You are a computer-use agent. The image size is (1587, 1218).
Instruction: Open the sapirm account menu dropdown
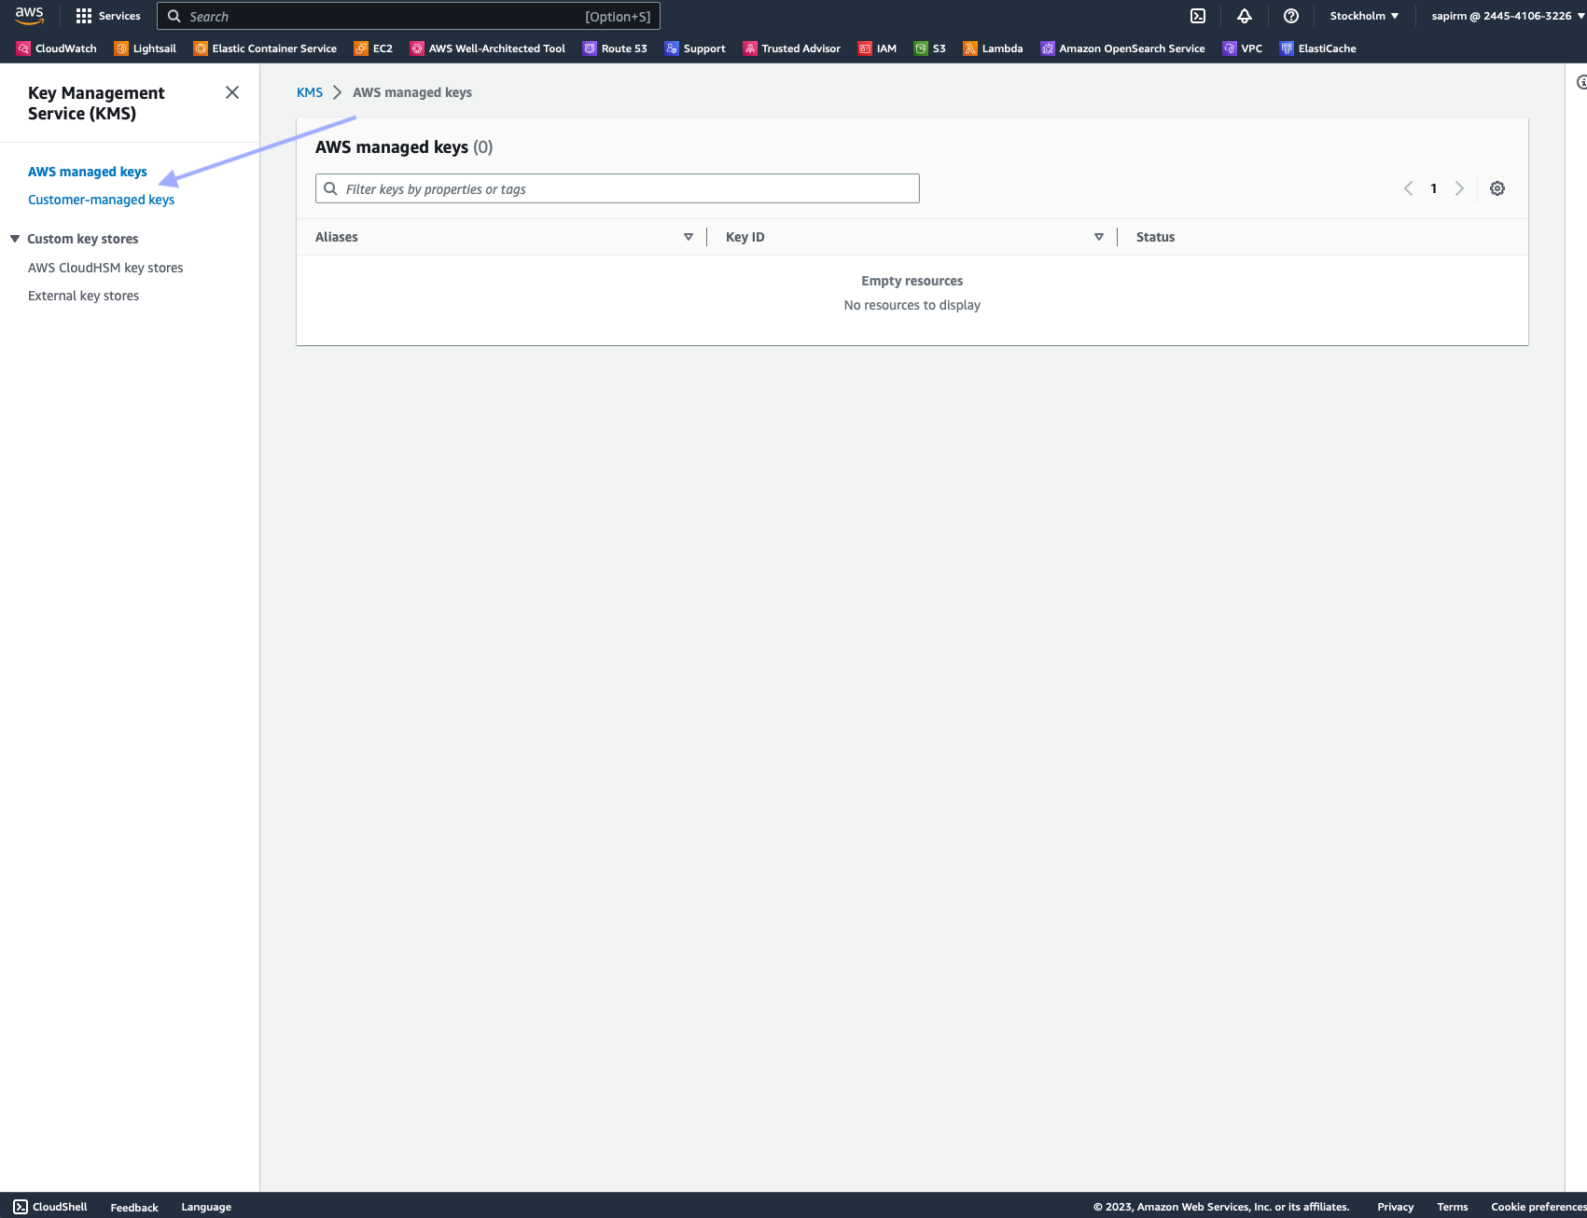1507,16
